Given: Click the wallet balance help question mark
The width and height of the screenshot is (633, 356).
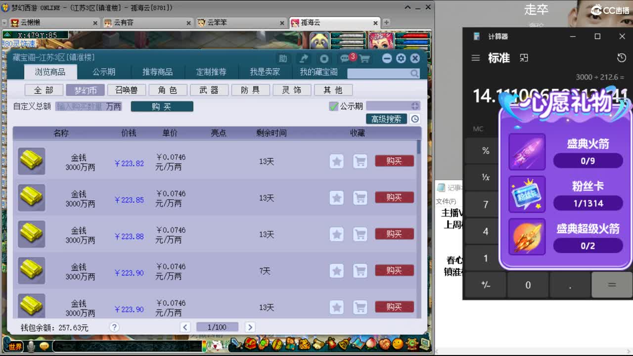Looking at the screenshot, I should click(114, 327).
